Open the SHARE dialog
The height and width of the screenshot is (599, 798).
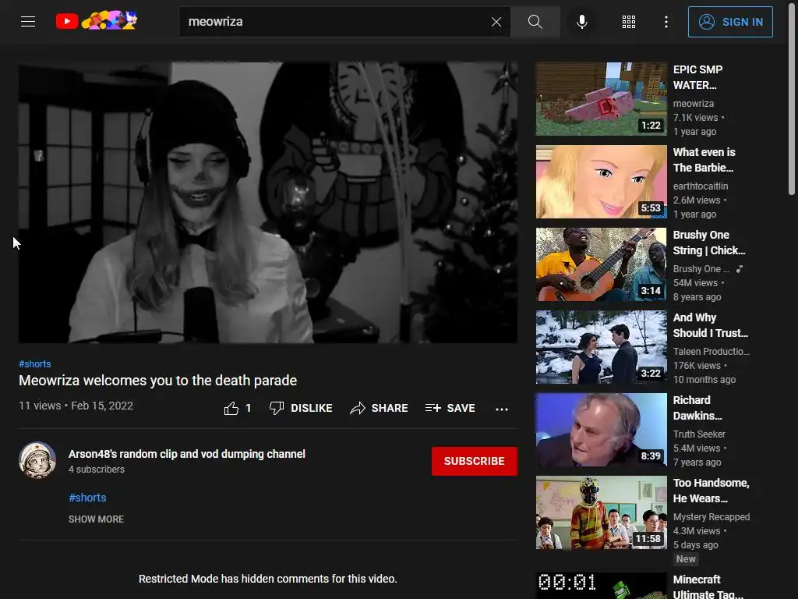[380, 408]
